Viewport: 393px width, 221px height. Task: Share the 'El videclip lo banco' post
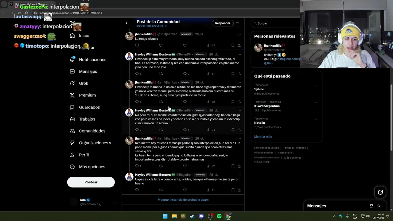click(239, 102)
